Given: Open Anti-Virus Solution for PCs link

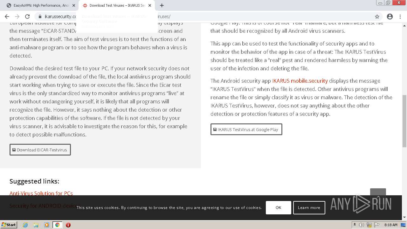Looking at the screenshot, I should (x=41, y=193).
